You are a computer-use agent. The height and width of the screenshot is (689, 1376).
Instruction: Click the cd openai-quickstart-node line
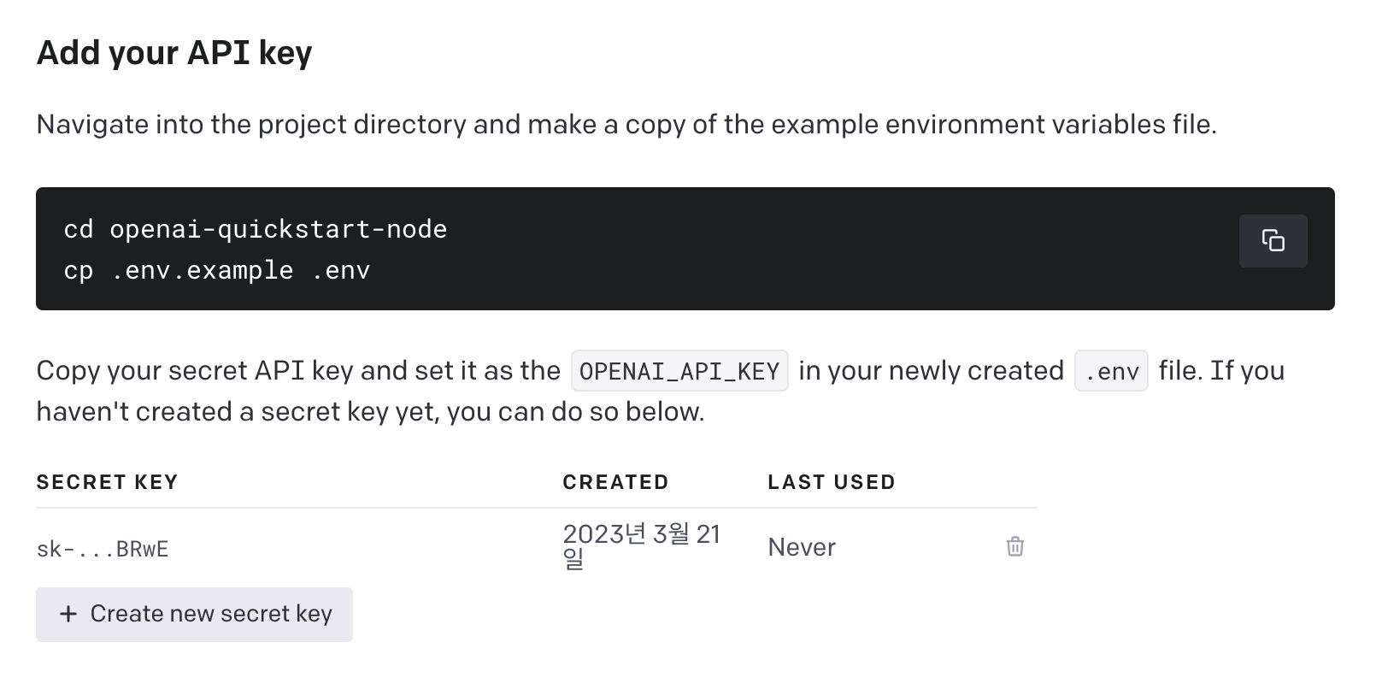256,229
